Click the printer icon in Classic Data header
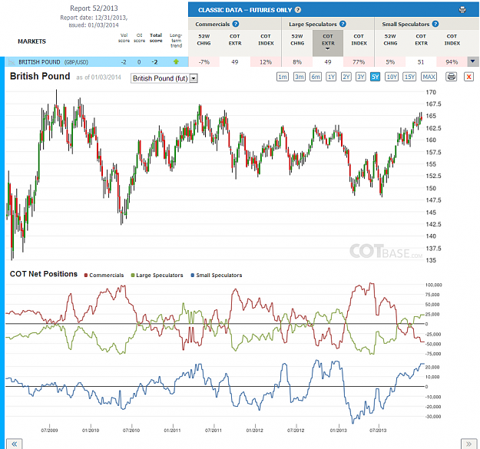480x449 pixels. coord(462,10)
